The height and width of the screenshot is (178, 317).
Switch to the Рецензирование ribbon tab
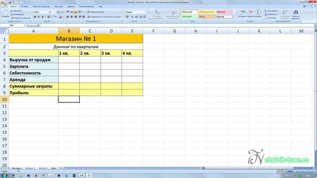[87, 6]
